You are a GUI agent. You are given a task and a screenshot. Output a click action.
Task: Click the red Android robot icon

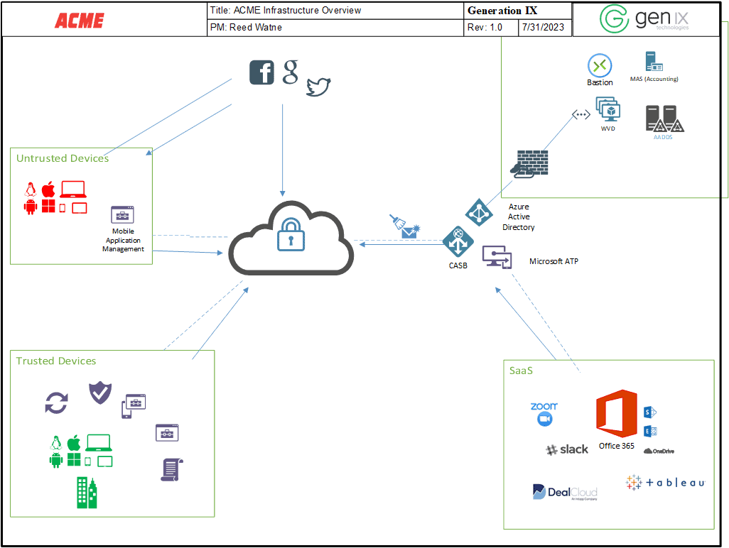pyautogui.click(x=31, y=207)
